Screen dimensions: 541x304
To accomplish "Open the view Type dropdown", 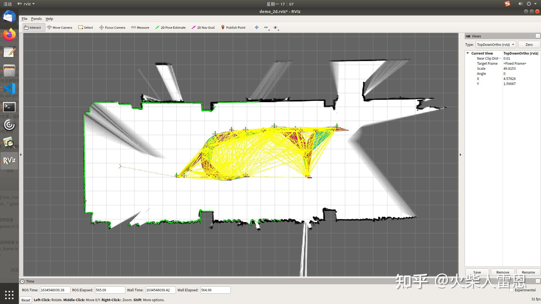I will [496, 44].
